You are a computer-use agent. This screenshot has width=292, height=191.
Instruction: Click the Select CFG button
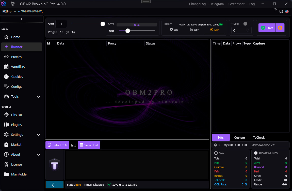click(x=57, y=145)
